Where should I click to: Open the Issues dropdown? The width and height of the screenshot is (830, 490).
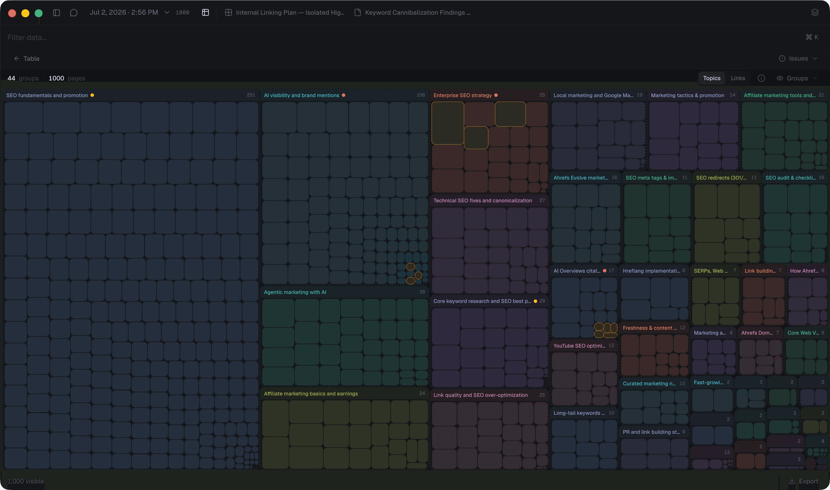[798, 59]
